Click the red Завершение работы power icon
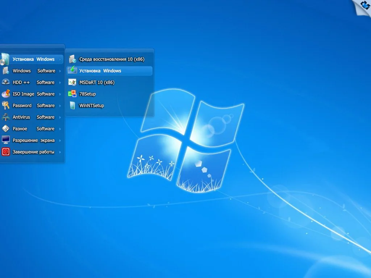This screenshot has width=371, height=278. point(6,152)
